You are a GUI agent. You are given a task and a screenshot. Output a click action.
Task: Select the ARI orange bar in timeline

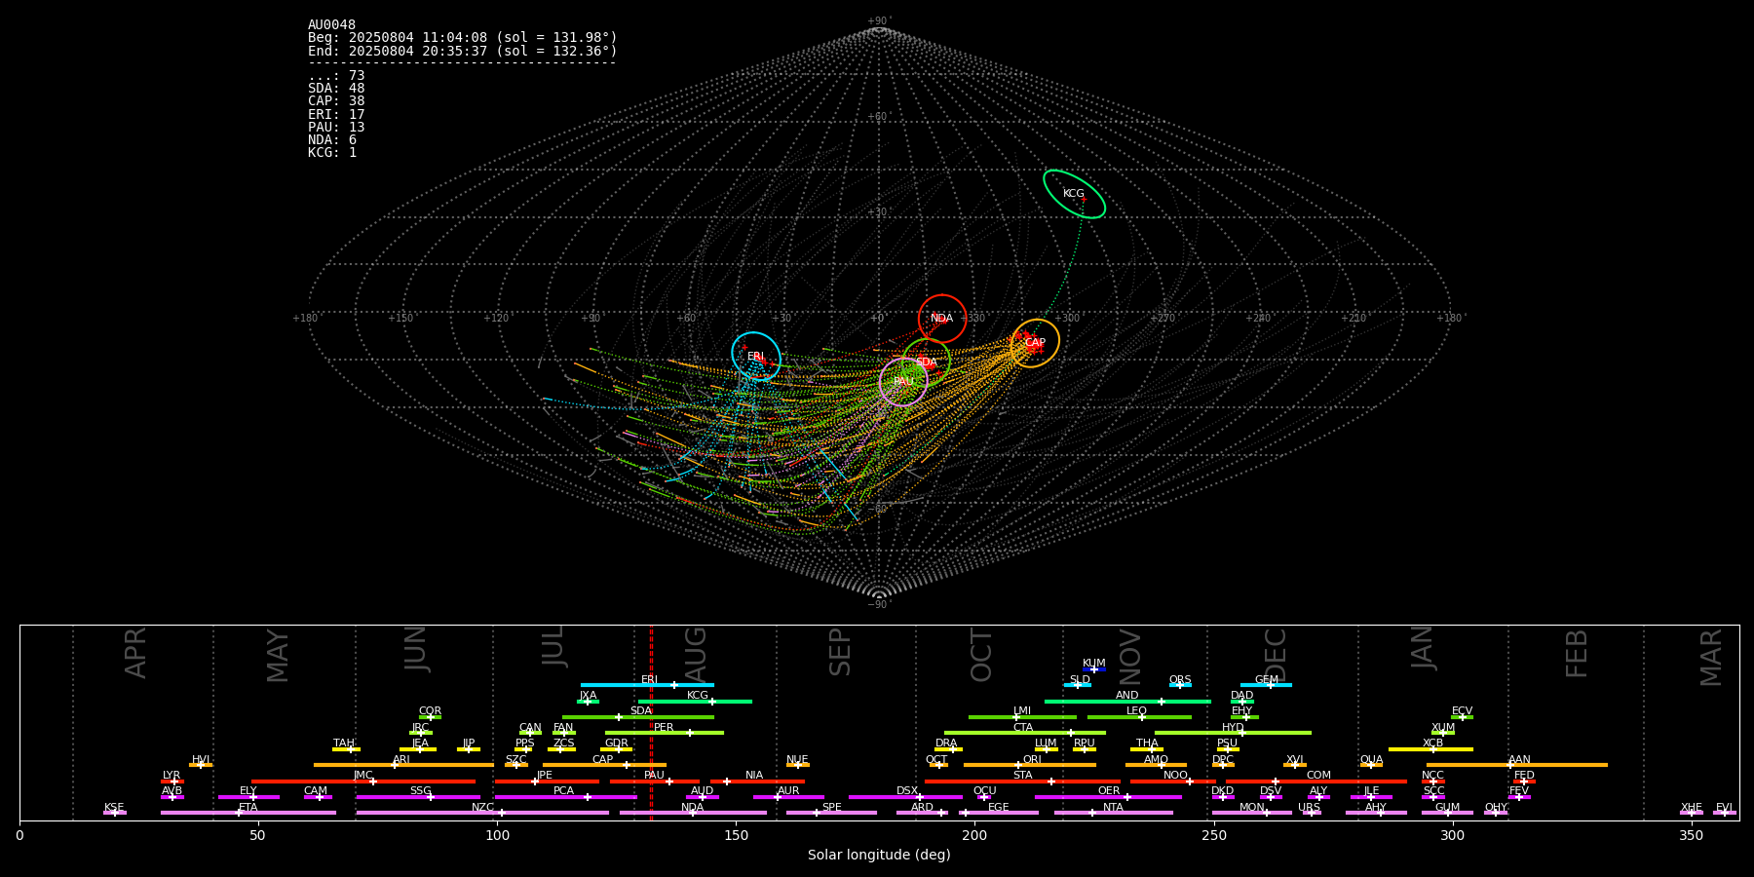(403, 765)
